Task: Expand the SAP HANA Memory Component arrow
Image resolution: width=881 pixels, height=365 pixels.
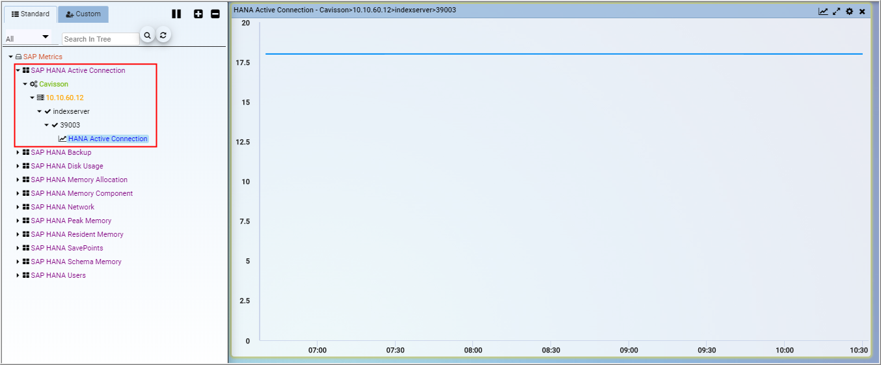Action: click(18, 193)
